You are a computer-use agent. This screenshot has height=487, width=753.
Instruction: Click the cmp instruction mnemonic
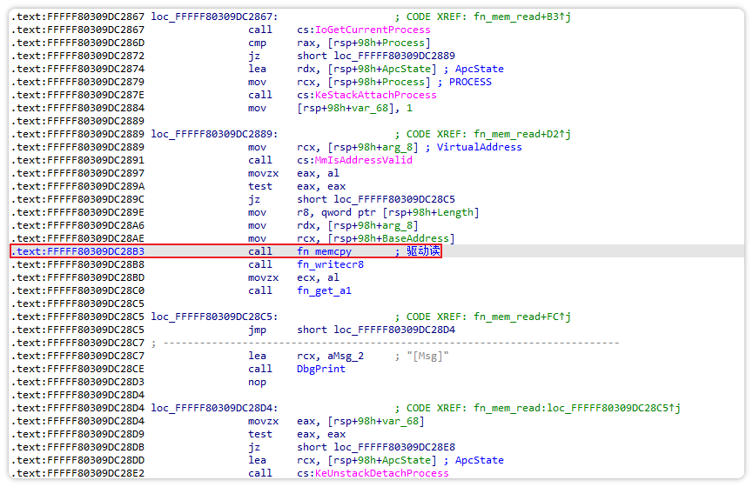click(x=257, y=43)
